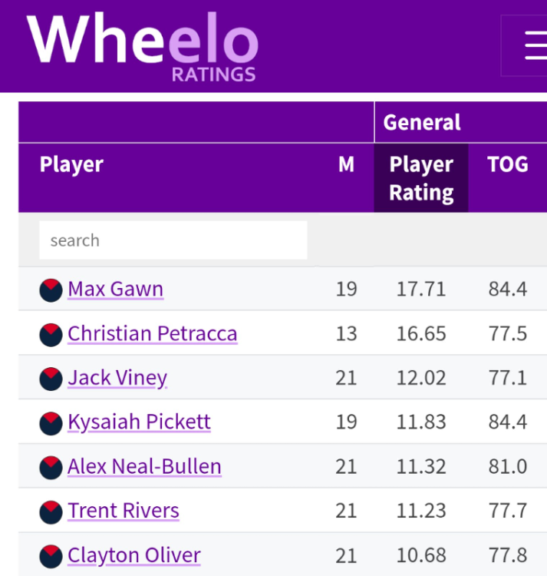Click team logo next to Christian Petracca
The image size is (547, 576).
(x=51, y=335)
